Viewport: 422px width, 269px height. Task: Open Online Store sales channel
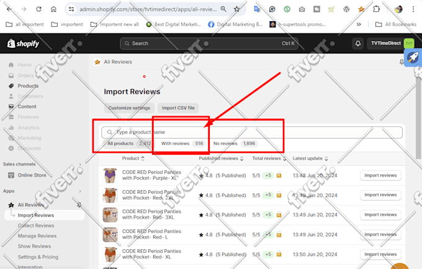coord(32,175)
